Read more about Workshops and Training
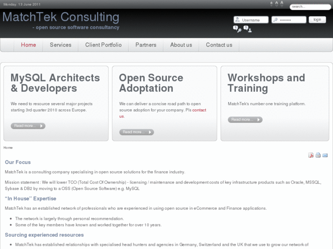The width and height of the screenshot is (333, 249). 245,120
